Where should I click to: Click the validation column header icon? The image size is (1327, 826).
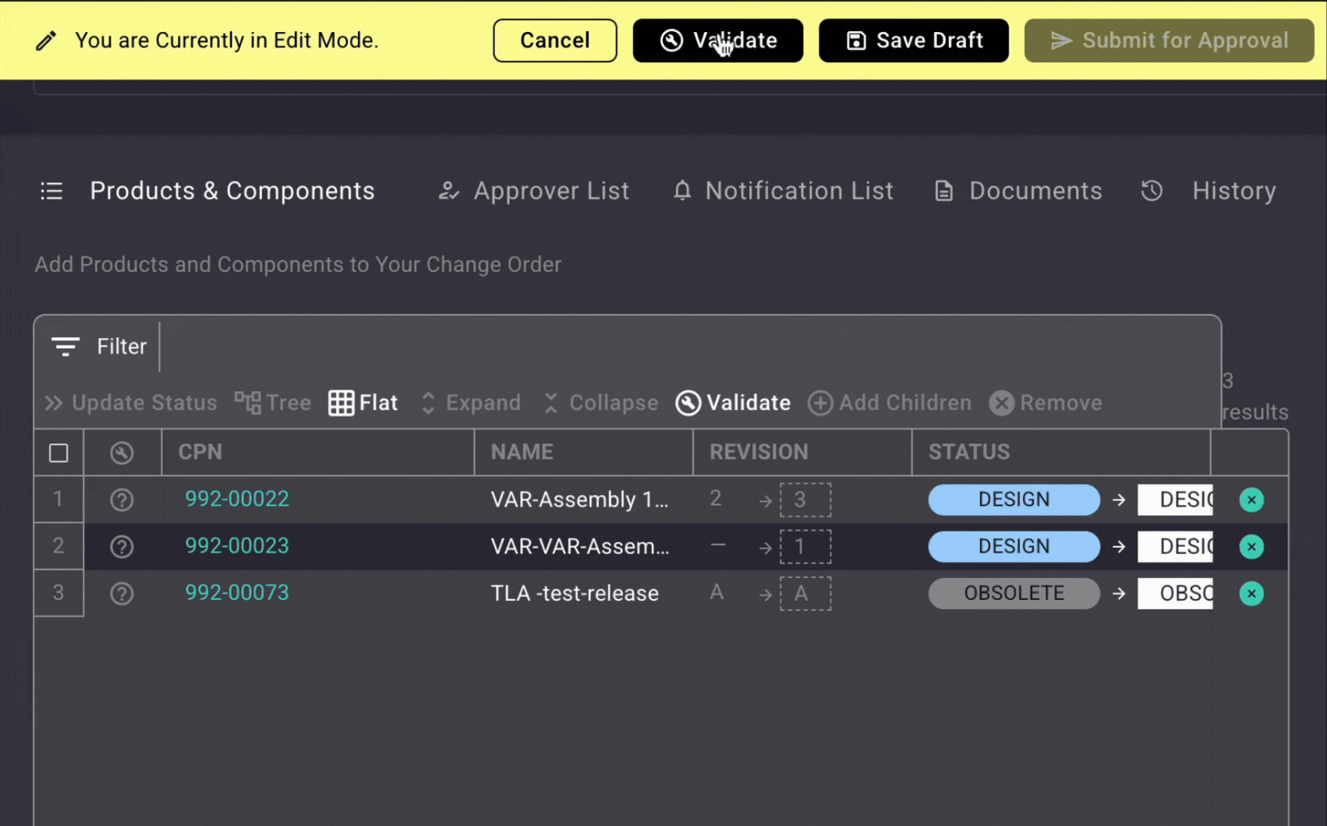(x=122, y=453)
